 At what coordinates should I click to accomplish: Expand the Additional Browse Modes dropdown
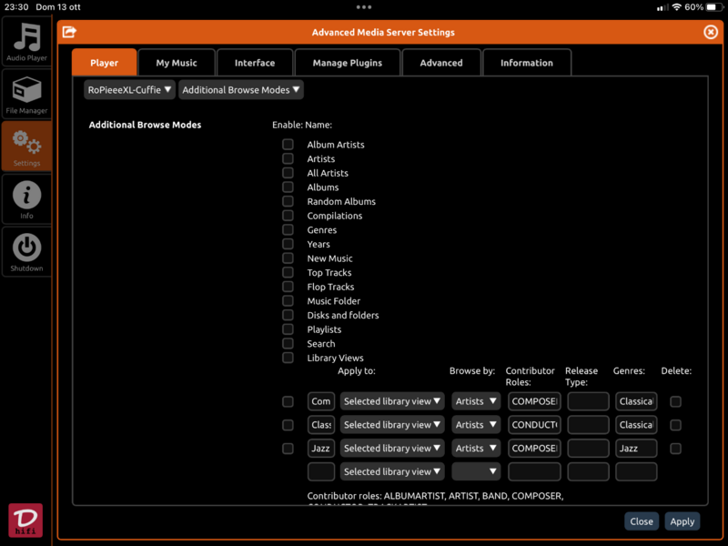coord(241,90)
